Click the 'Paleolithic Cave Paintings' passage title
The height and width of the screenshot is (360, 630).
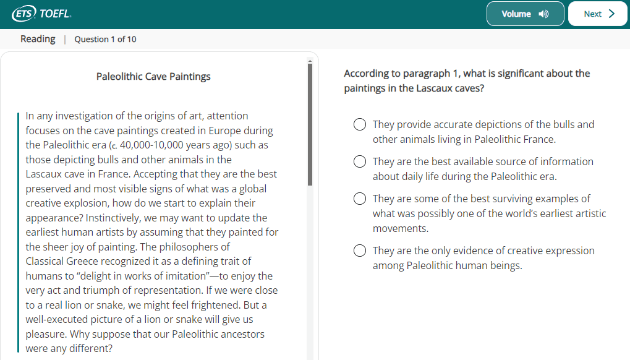(153, 76)
